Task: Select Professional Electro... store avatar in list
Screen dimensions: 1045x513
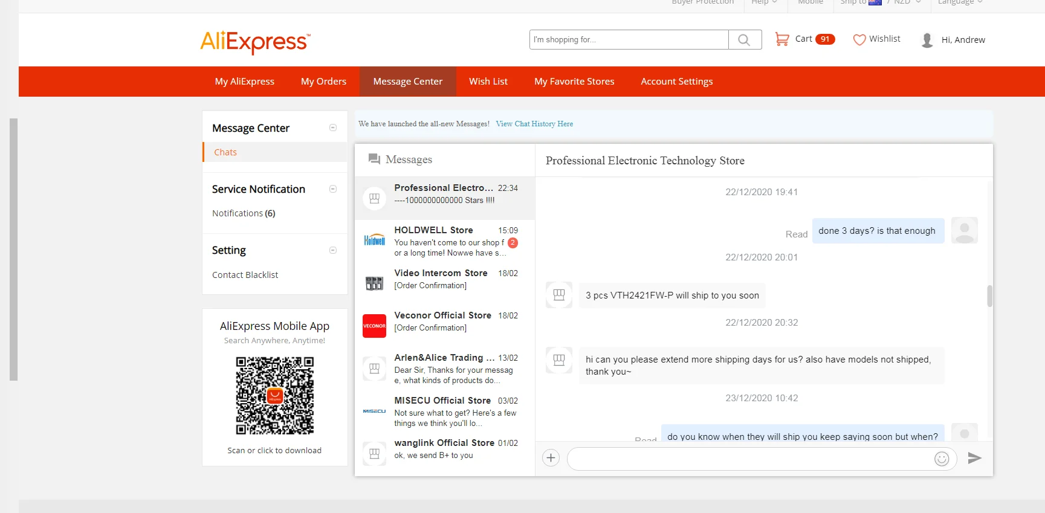Action: [x=375, y=198]
